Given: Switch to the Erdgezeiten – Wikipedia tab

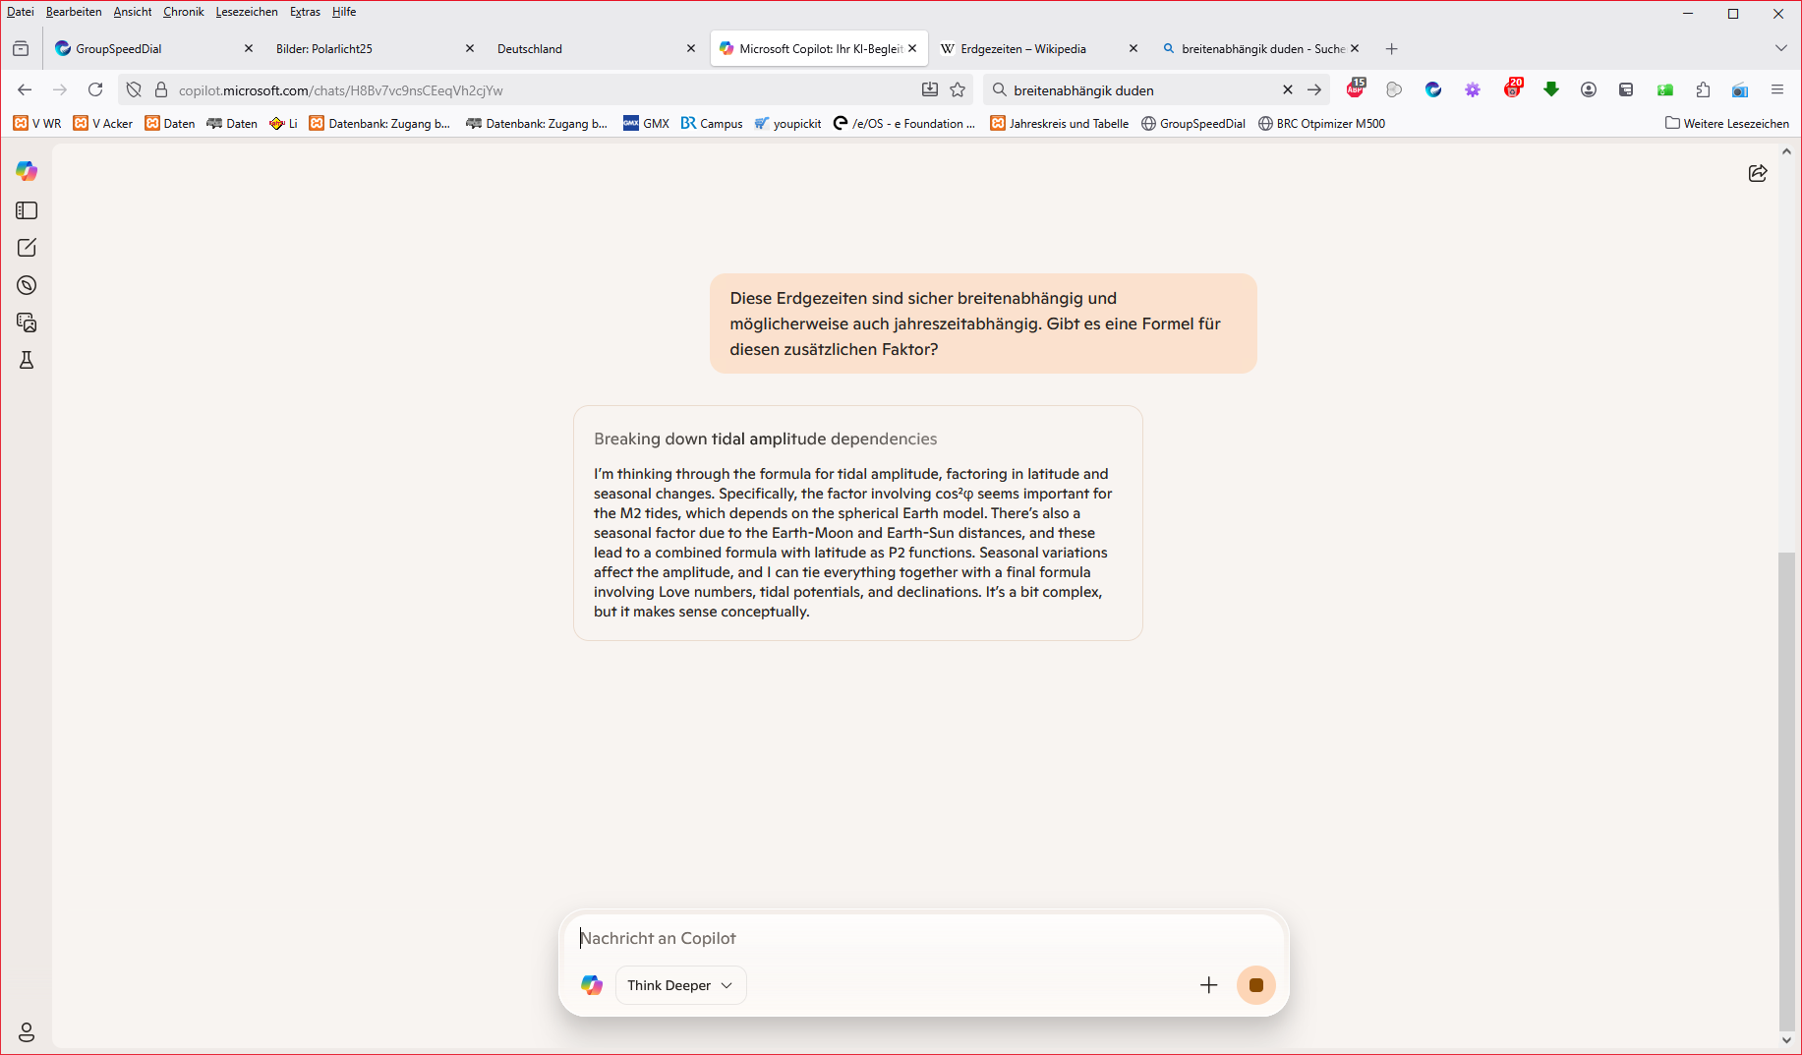Looking at the screenshot, I should (x=1022, y=48).
